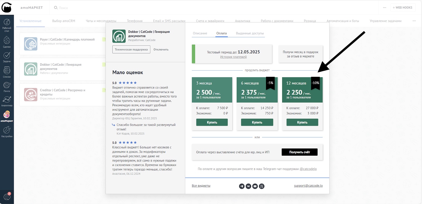
Task: Open the Все виджеты link
Action: click(x=201, y=186)
